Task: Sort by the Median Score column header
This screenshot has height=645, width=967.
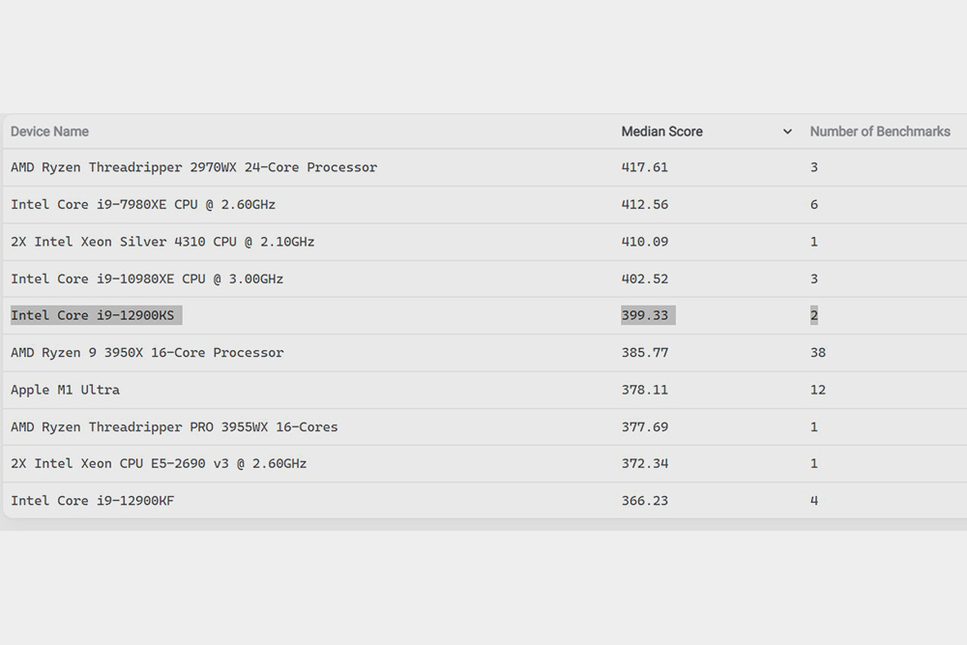Action: point(661,132)
